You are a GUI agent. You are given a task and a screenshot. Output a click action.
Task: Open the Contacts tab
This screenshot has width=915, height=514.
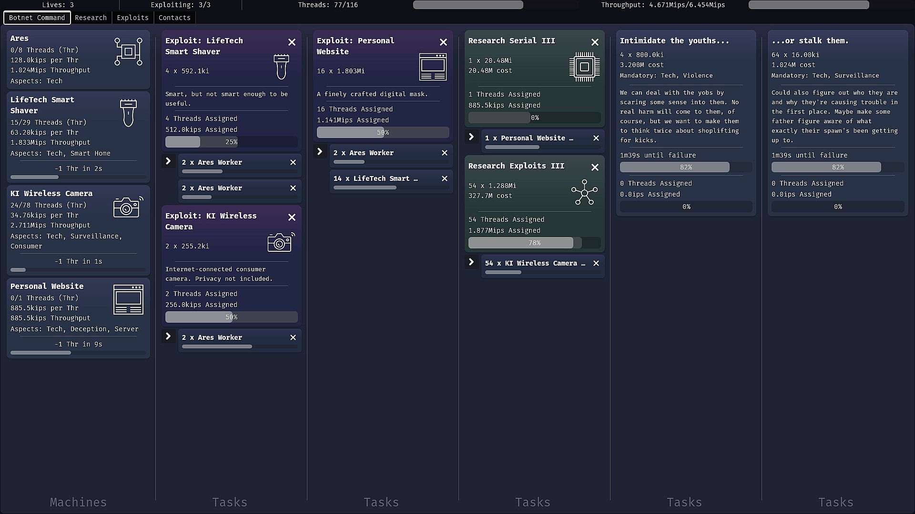(174, 18)
